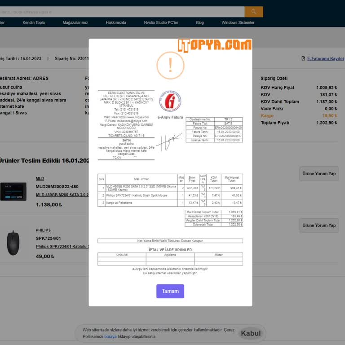This screenshot has height=345, width=345.
Task: Click the red GİB logo on the invoice
Action: pos(170,101)
